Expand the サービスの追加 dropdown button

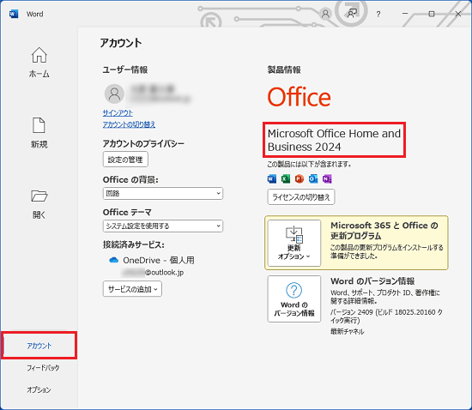132,289
